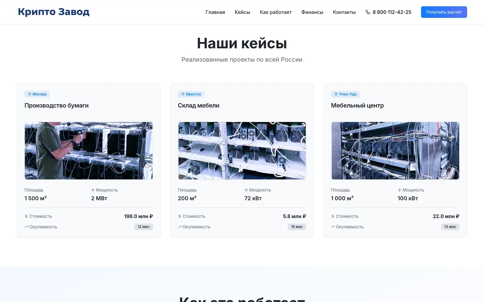The image size is (484, 302).
Task: Click the 13 мес payback badge
Action: pyautogui.click(x=450, y=227)
